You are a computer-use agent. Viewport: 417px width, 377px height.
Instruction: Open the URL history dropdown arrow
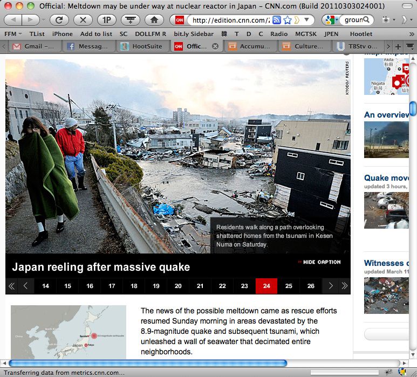pyautogui.click(x=307, y=20)
